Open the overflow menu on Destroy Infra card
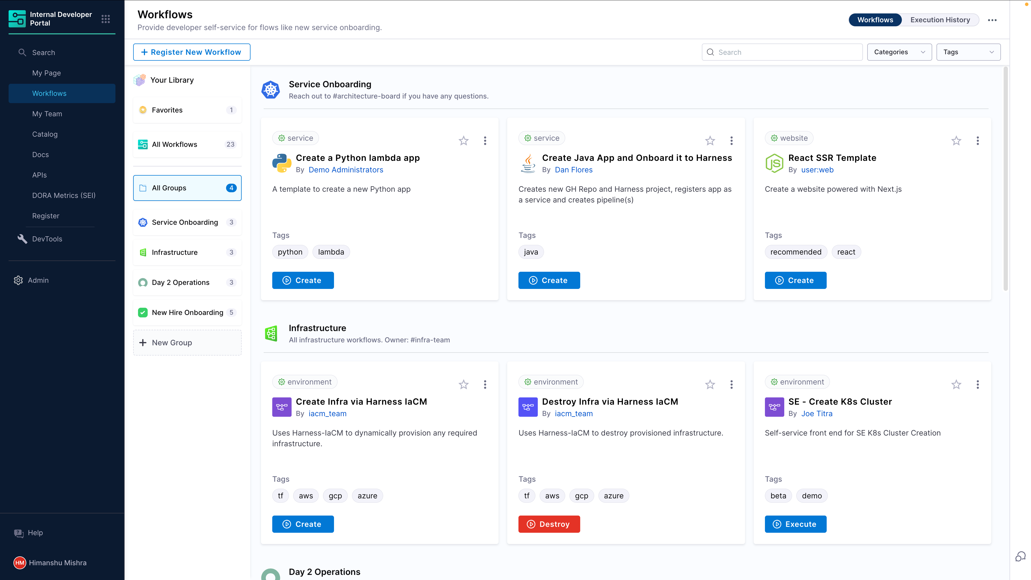The image size is (1031, 580). pyautogui.click(x=731, y=384)
